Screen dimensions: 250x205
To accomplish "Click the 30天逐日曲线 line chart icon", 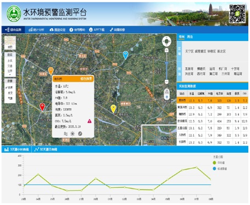I will [x=37, y=149].
